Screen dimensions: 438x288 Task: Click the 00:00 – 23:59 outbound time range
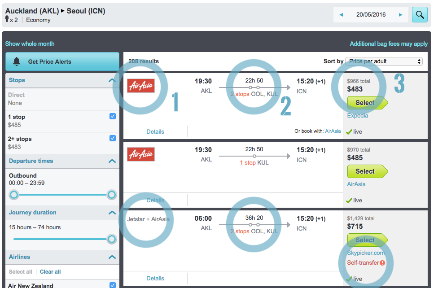click(x=26, y=183)
